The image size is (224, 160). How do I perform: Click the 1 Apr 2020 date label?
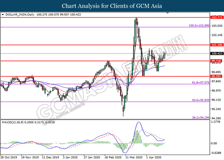[154, 157]
